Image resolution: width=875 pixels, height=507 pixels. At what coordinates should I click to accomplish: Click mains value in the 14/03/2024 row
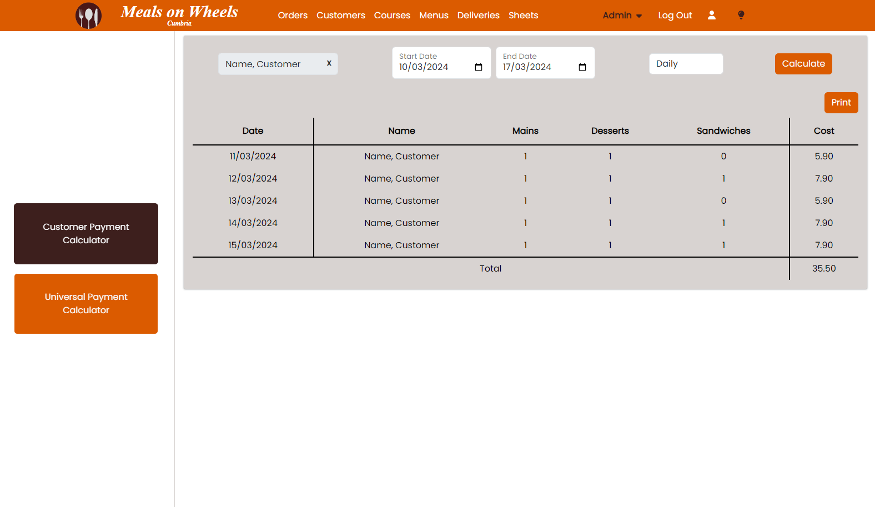tap(525, 223)
